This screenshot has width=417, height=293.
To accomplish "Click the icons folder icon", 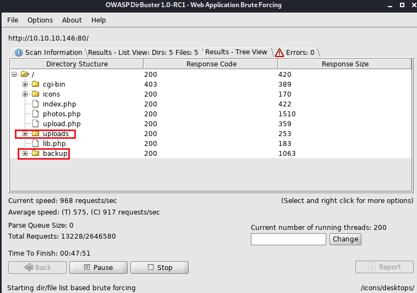I will click(x=35, y=94).
